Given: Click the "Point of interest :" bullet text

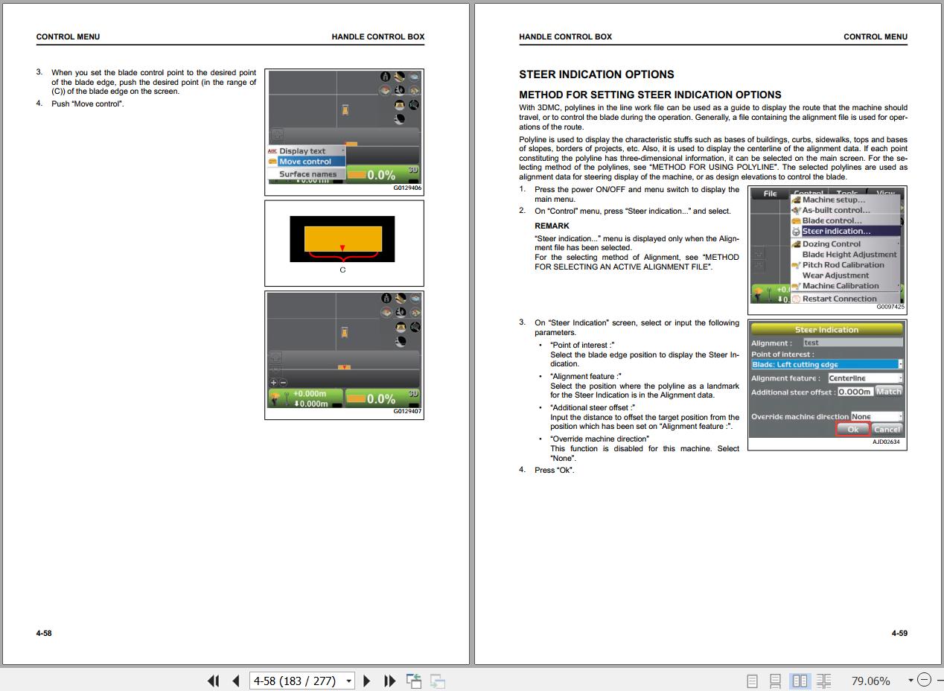Looking at the screenshot, I should coord(582,345).
